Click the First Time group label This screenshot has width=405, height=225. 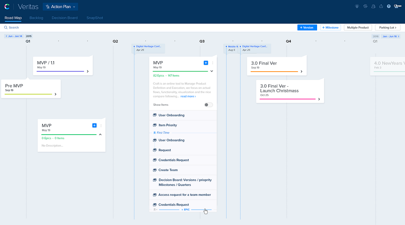(x=163, y=133)
